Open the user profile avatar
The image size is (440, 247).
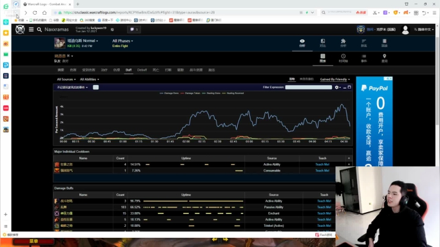405,29
